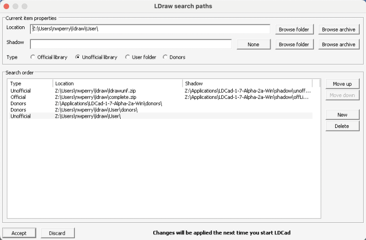Set Shadow to None
366x240 pixels.
coord(253,45)
